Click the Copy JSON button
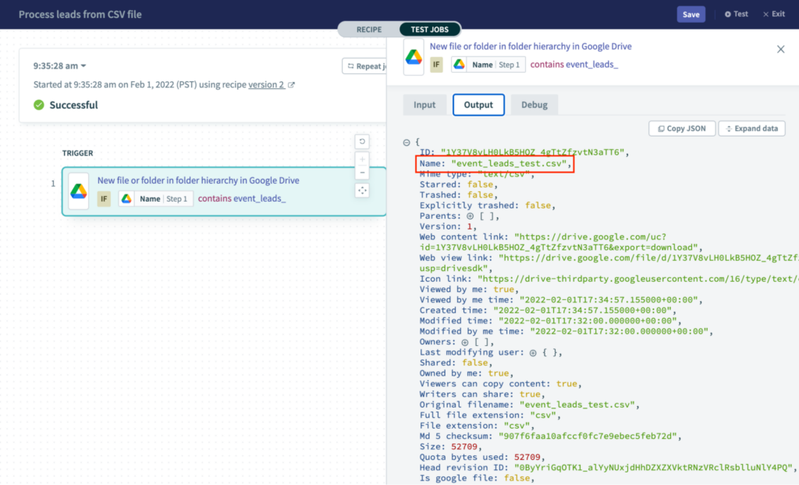Screen dimensions: 799x485 click(682, 128)
